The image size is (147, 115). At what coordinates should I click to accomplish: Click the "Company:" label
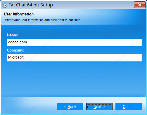pyautogui.click(x=15, y=50)
